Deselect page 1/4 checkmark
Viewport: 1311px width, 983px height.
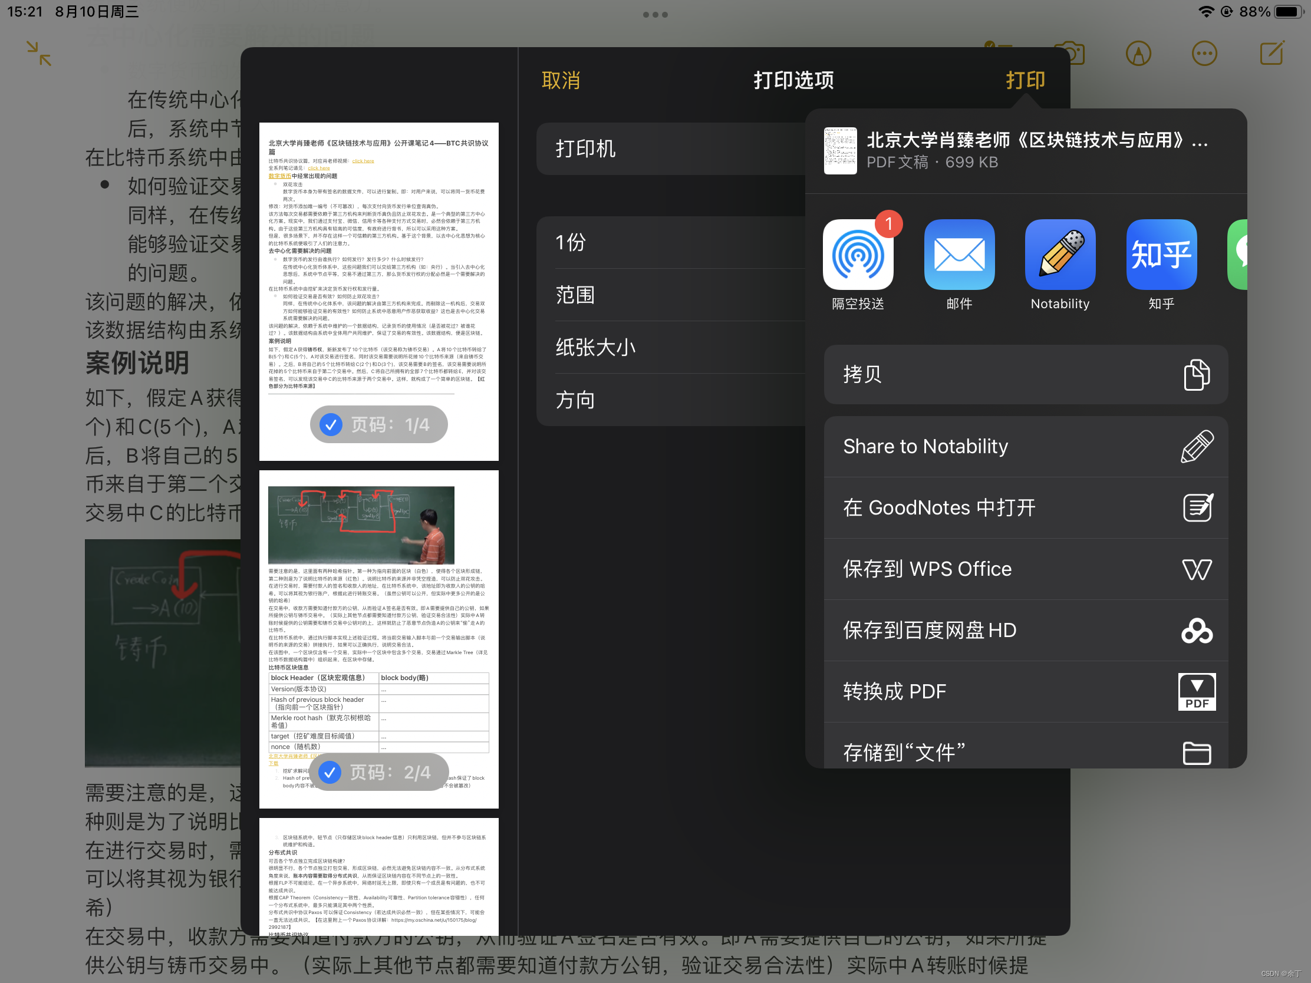tap(330, 424)
